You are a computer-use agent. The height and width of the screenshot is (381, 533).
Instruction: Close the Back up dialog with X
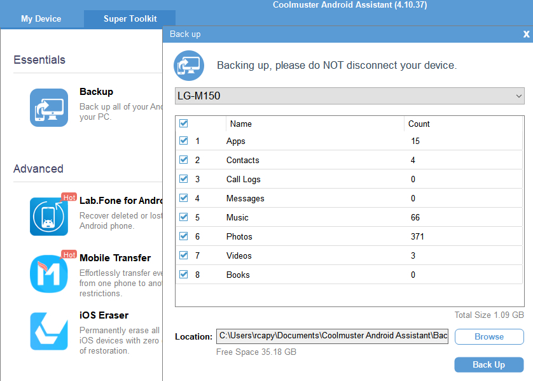(526, 34)
